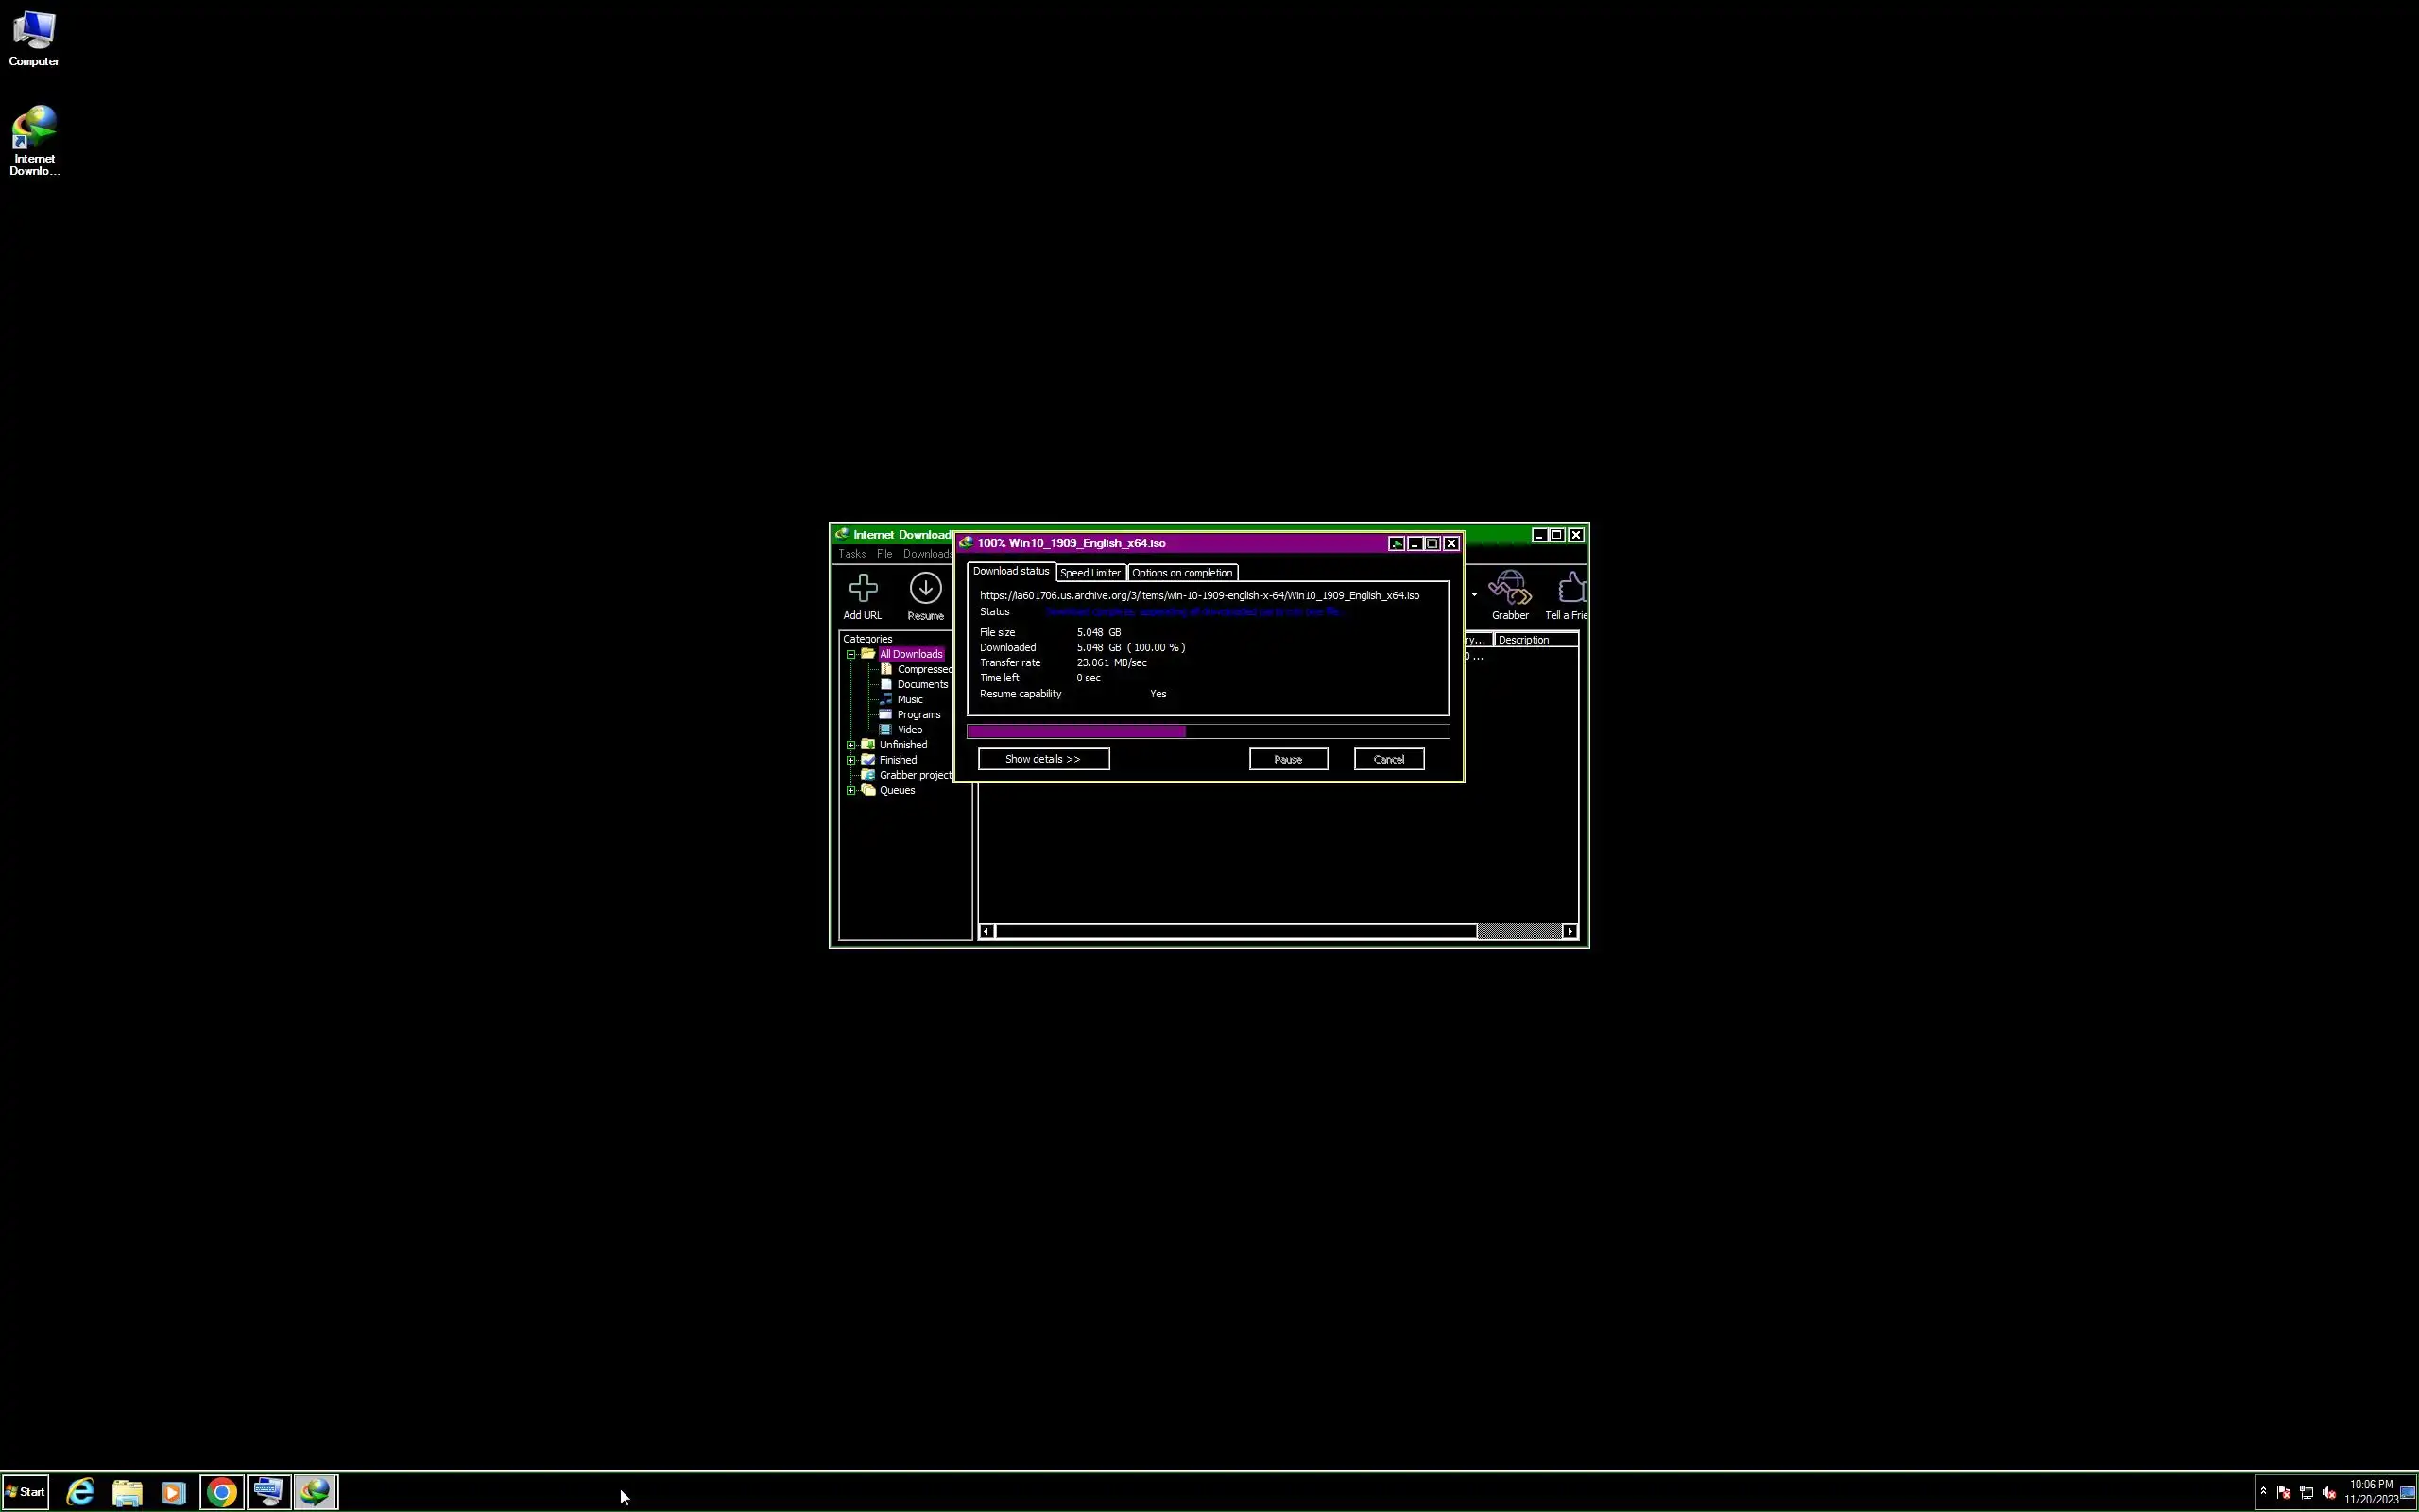Collapse the All Downloads tree node
2419x1512 pixels.
[850, 654]
